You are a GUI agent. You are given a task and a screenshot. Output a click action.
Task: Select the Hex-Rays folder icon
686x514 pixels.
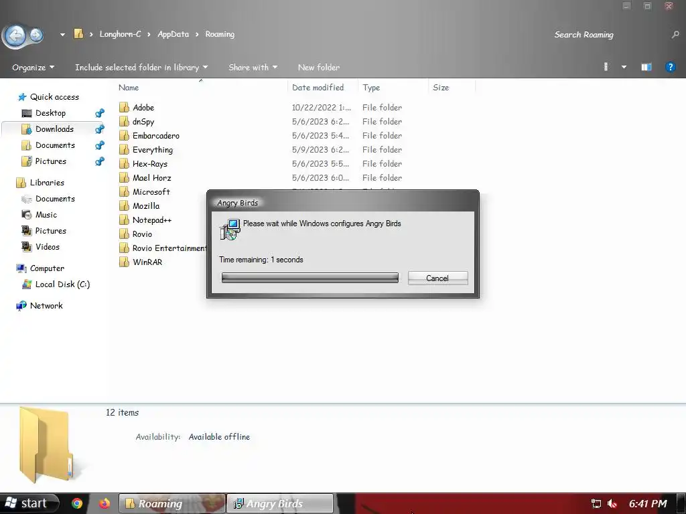click(x=124, y=163)
